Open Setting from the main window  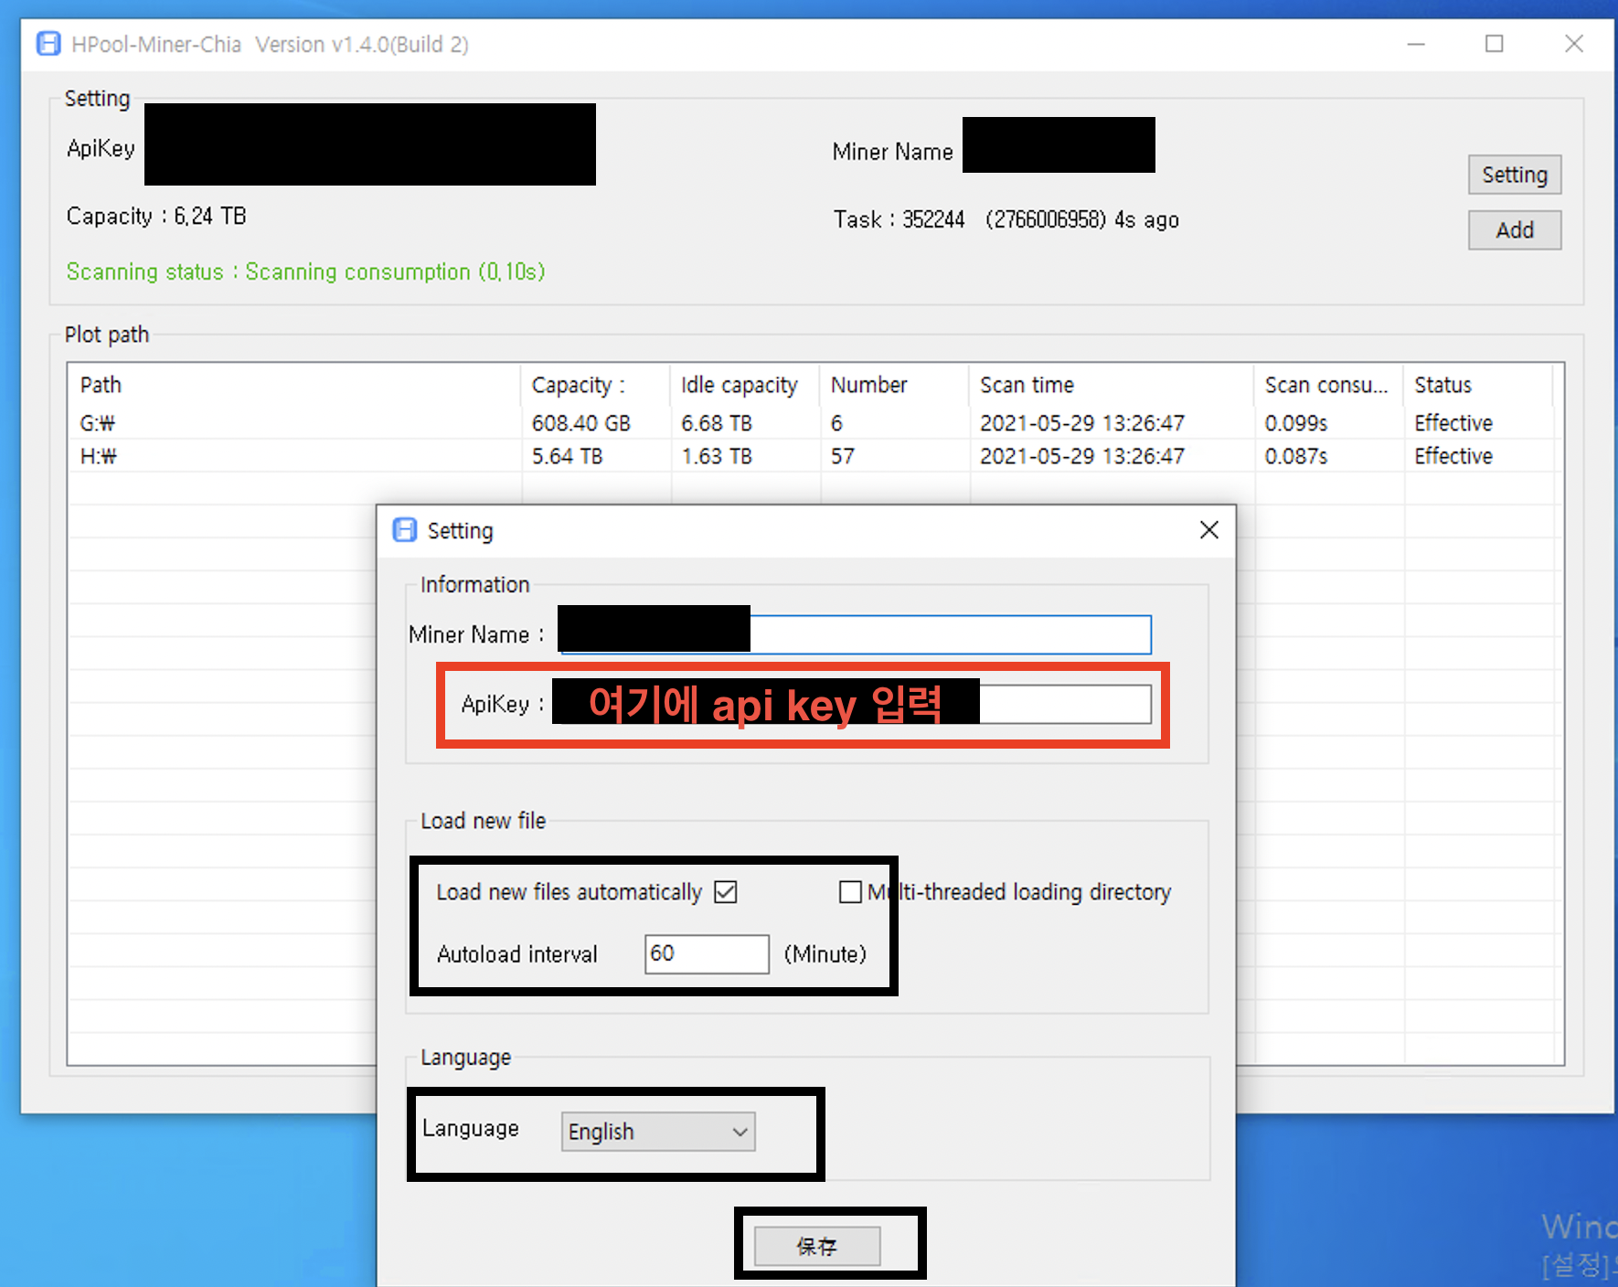click(1515, 175)
